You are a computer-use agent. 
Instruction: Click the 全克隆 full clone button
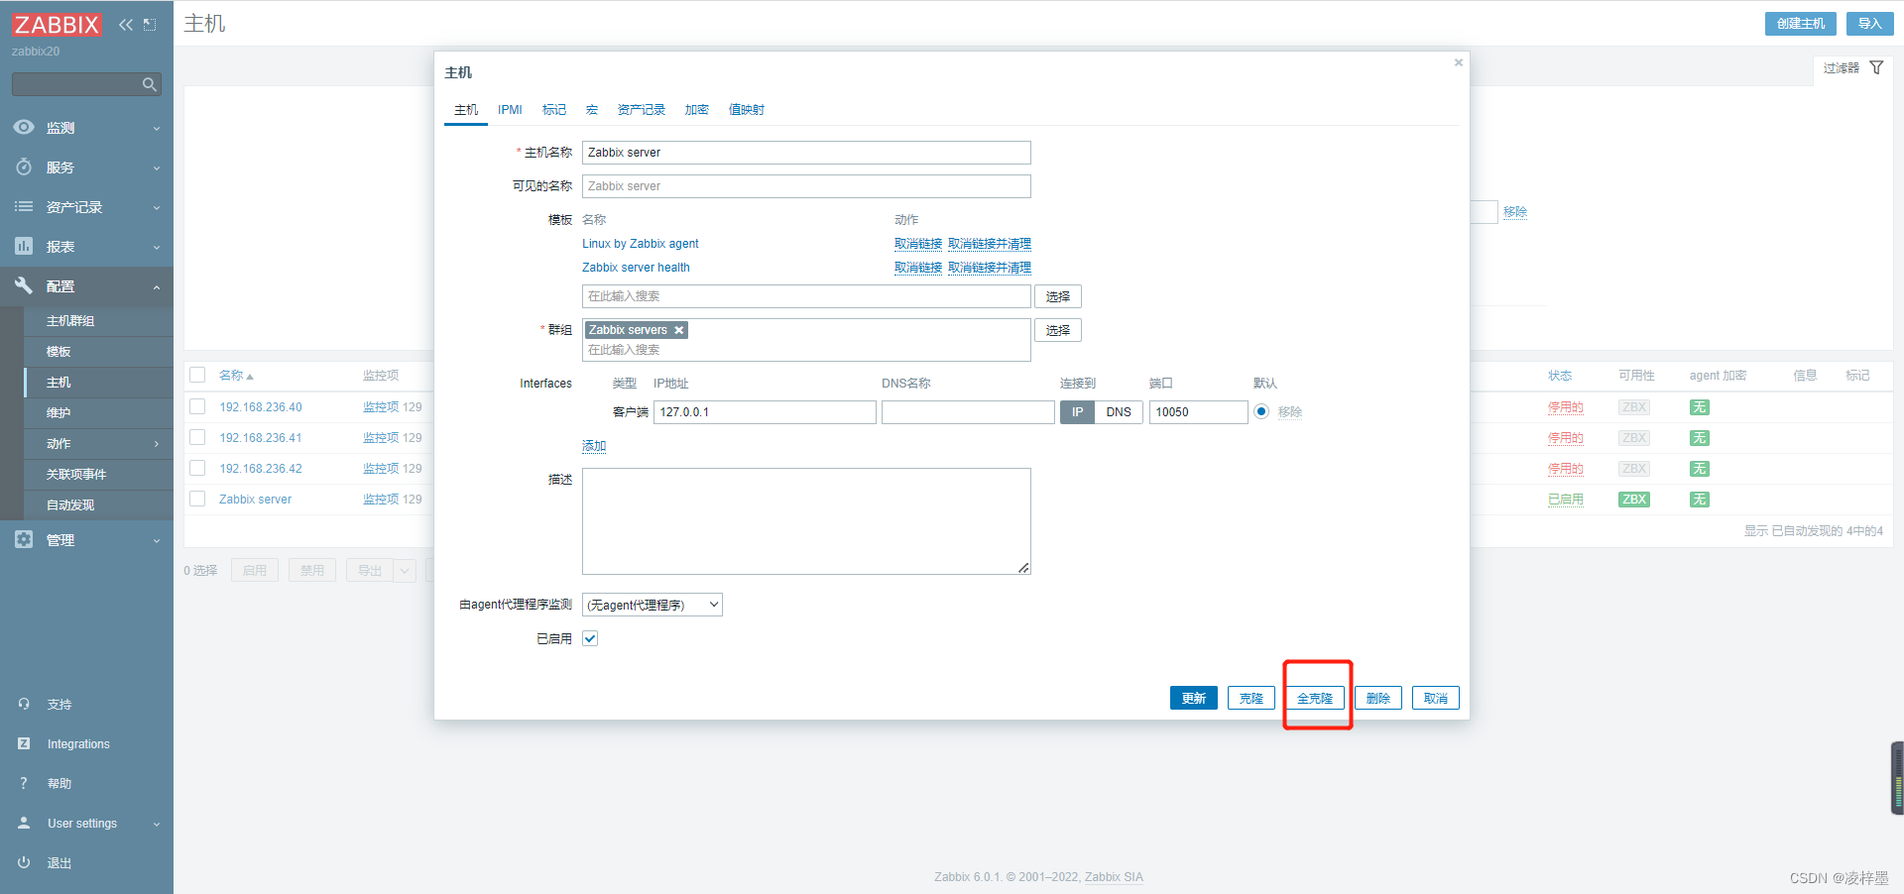pyautogui.click(x=1315, y=698)
